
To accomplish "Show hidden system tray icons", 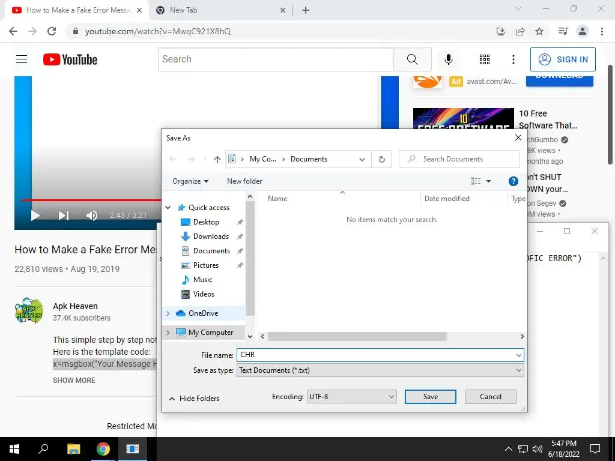I will (508, 449).
